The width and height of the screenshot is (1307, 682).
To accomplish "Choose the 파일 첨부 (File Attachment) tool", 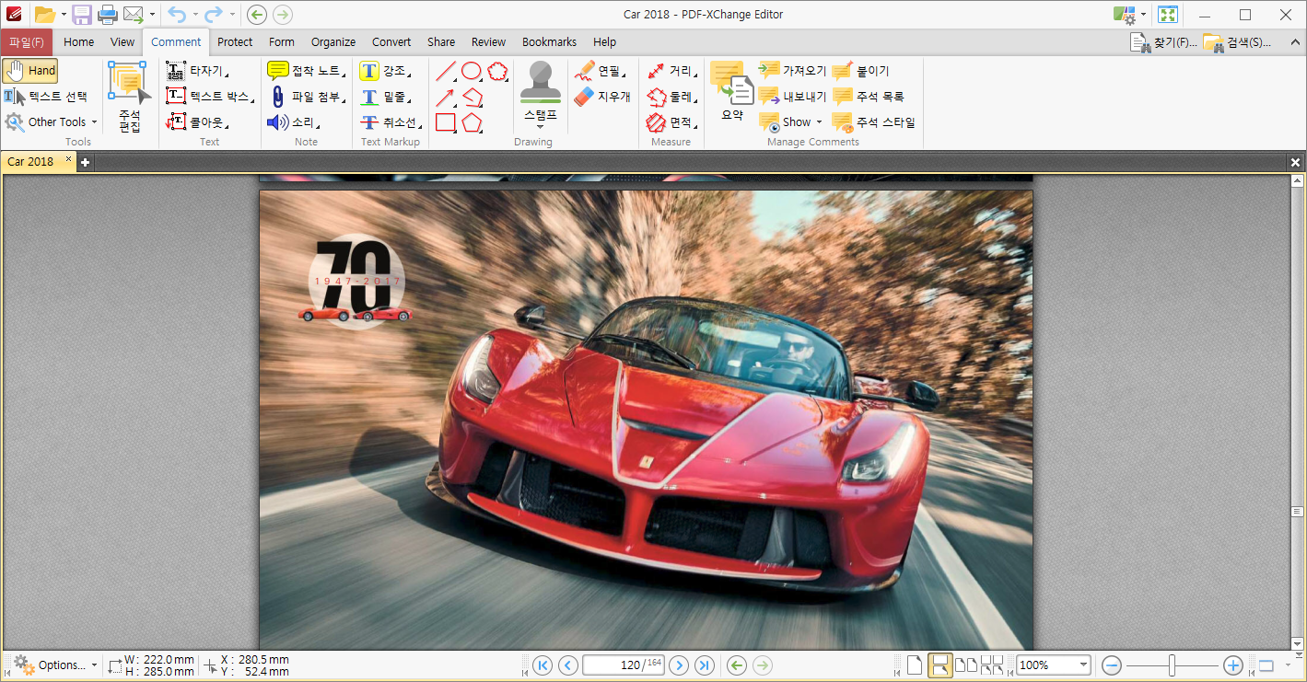I will [x=308, y=96].
